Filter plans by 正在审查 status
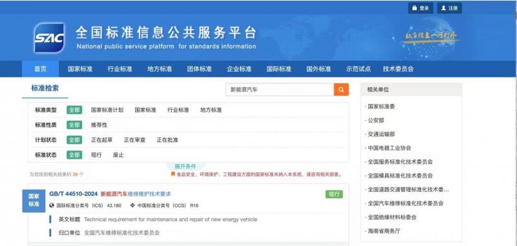This screenshot has width=517, height=246. [x=134, y=140]
